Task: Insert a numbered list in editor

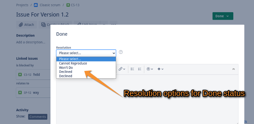Action: point(140,69)
